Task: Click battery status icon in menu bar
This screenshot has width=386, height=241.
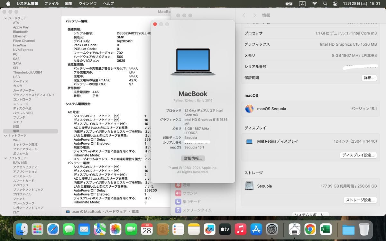Action: click(289, 4)
